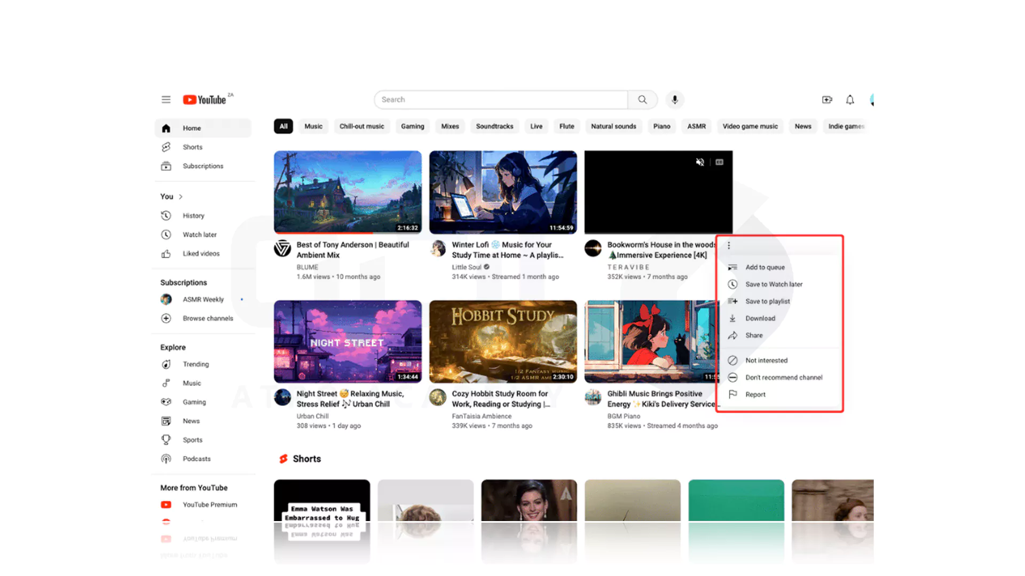Open ASMR Weekly channel subscription
The height and width of the screenshot is (576, 1025).
click(x=203, y=300)
